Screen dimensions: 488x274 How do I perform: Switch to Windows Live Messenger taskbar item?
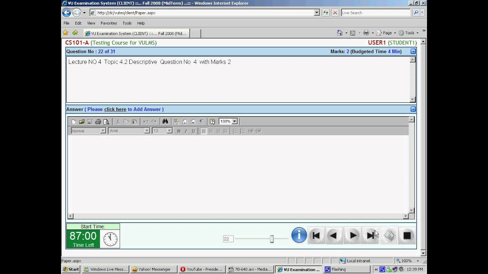[x=105, y=269]
